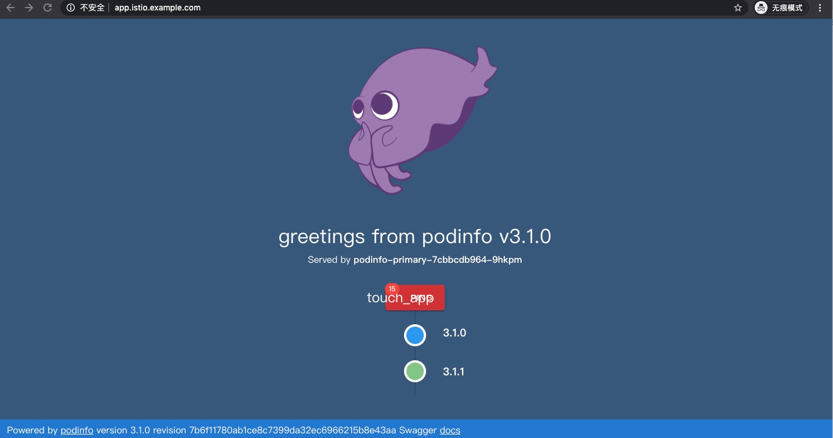
Task: Click the purple podinfo mascot image
Action: pos(422,120)
